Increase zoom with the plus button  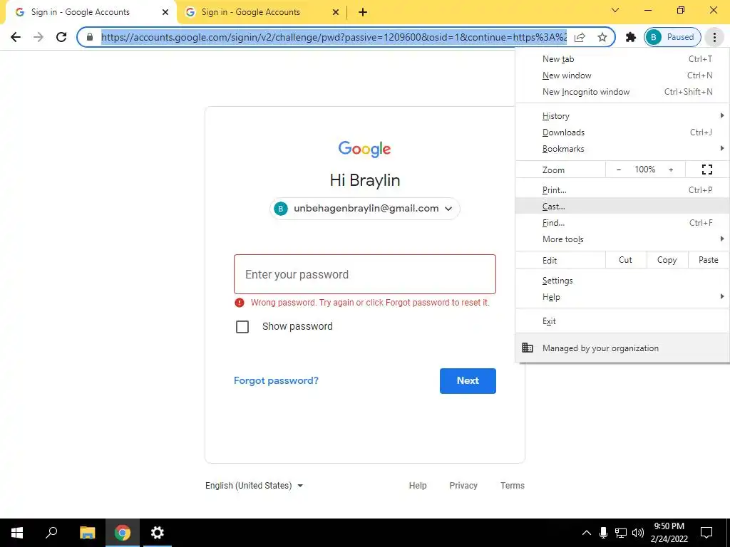(671, 170)
